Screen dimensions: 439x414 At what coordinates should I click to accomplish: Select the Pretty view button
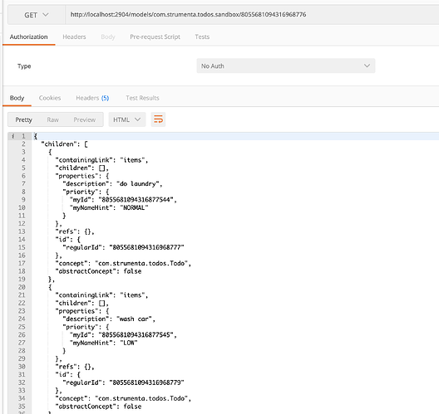pos(24,119)
